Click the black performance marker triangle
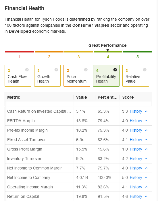This screenshot has width=158, height=201. [x=108, y=50]
